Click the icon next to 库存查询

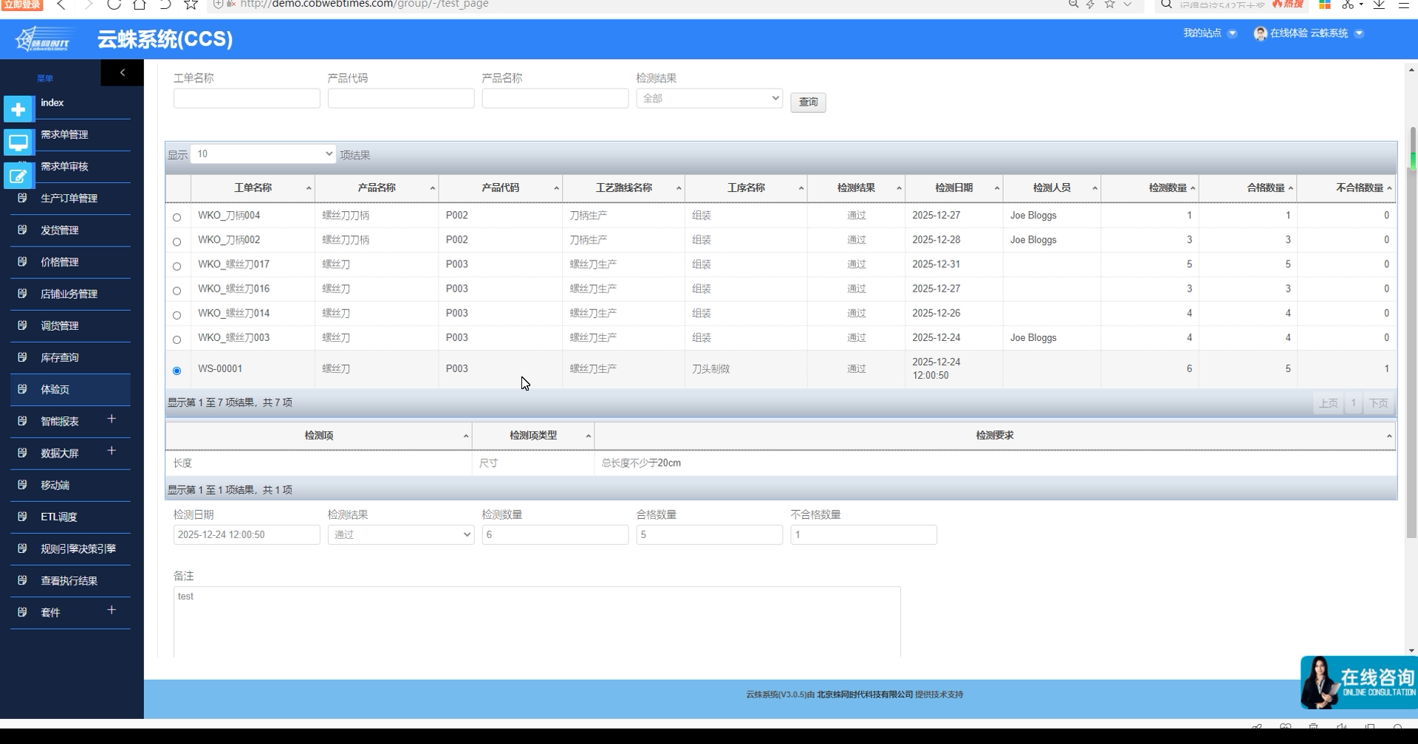(x=22, y=356)
